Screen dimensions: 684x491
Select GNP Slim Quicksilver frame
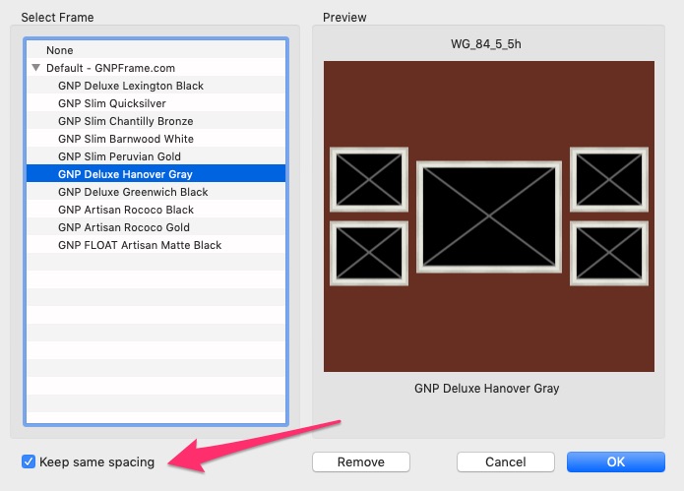point(112,103)
